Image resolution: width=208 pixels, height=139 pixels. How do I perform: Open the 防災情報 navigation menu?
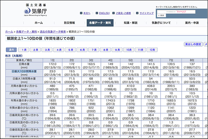click(69, 23)
